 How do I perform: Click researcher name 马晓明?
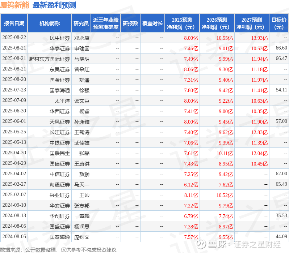tap(82, 59)
